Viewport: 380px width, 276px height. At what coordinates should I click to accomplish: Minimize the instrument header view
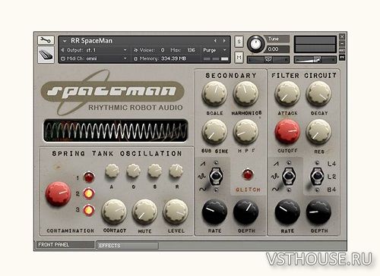tap(342, 44)
